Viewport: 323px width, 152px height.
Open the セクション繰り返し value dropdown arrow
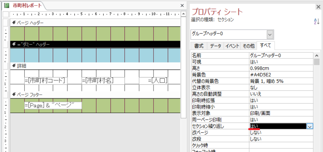[310, 126]
